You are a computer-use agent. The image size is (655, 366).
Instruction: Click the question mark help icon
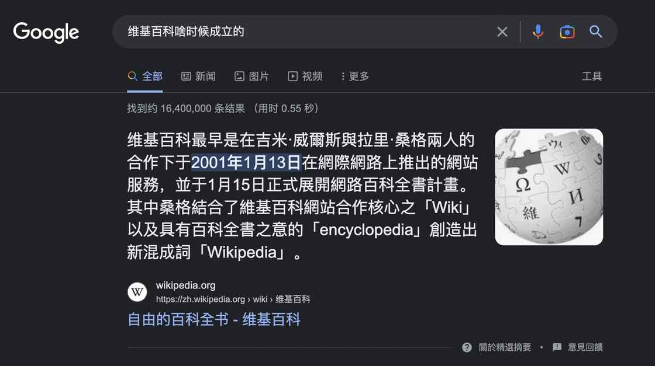[467, 347]
